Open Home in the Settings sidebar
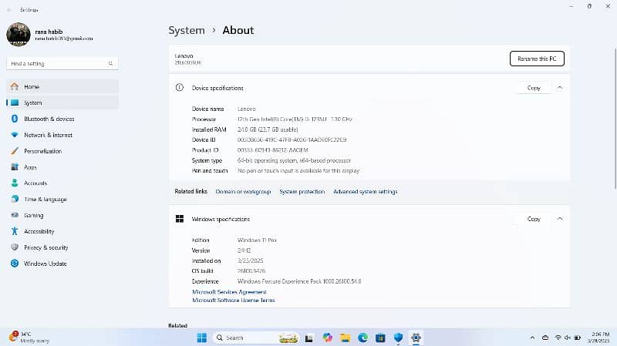This screenshot has width=617, height=346. tap(62, 86)
